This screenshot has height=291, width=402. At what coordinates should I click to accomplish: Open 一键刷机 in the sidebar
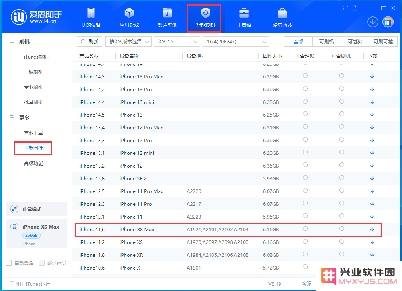click(x=33, y=72)
